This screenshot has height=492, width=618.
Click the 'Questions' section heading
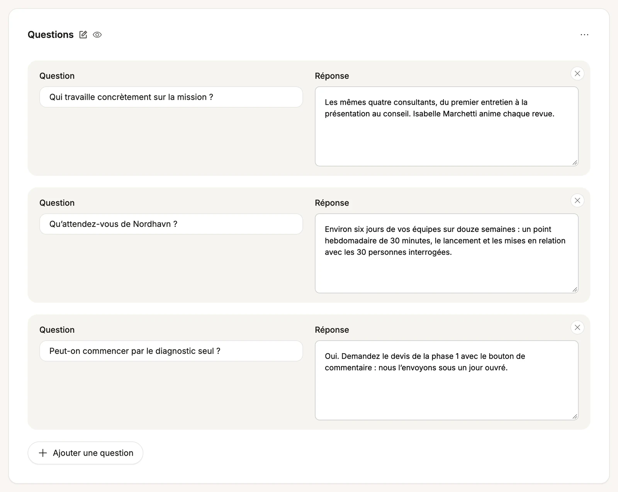point(51,35)
